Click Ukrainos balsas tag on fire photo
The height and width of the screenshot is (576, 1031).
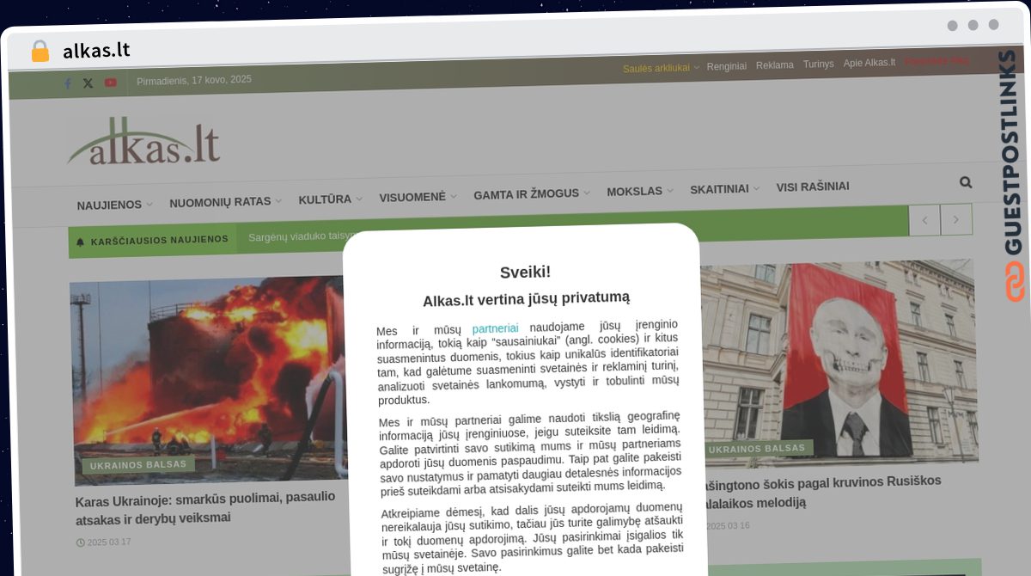(138, 464)
